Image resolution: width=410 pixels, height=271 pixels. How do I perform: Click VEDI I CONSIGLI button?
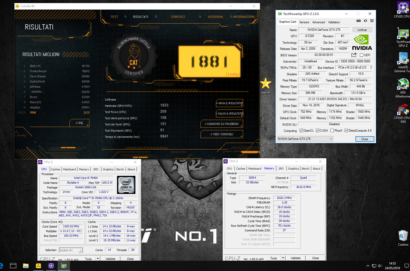222,134
